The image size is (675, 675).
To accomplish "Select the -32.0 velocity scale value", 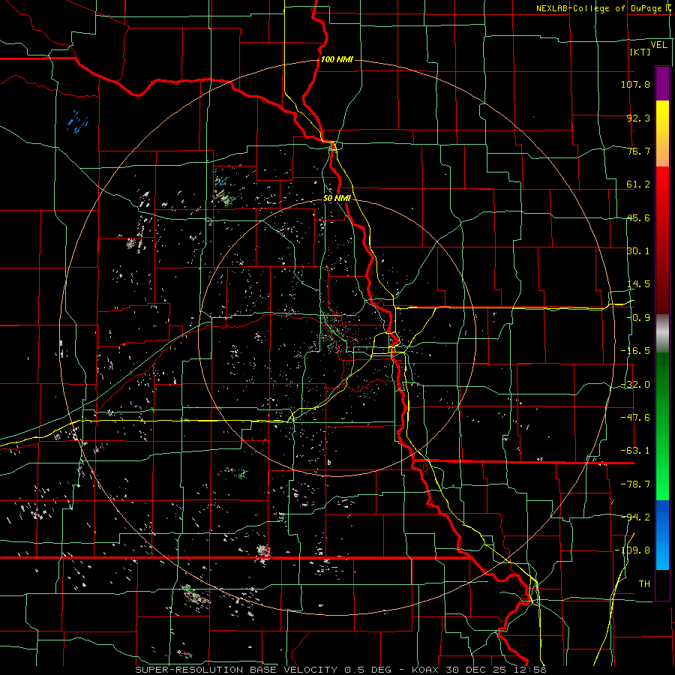I will 635,385.
